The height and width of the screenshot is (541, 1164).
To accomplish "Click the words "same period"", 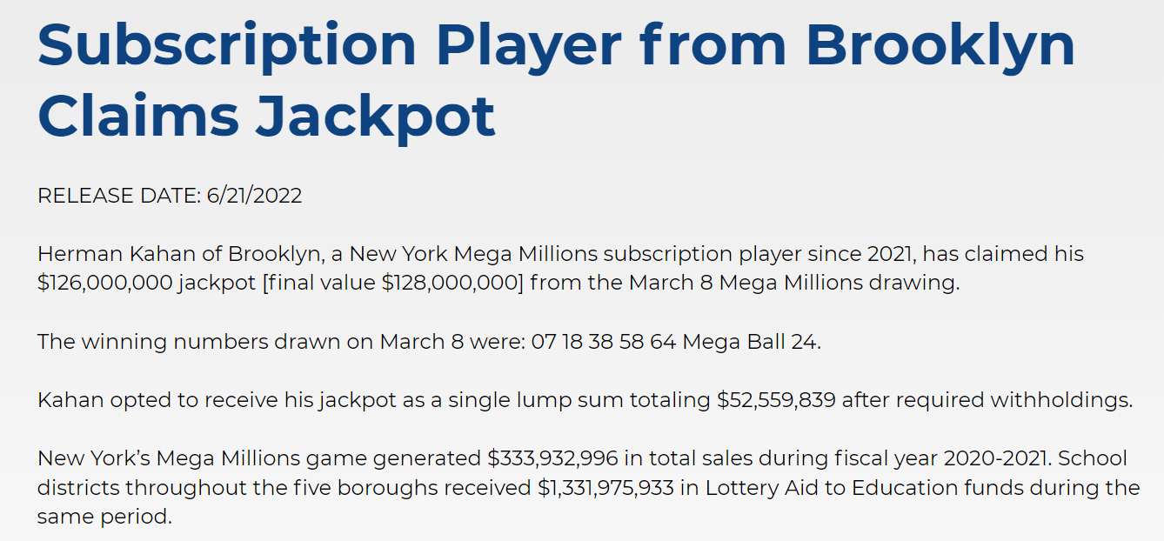I will [x=104, y=517].
